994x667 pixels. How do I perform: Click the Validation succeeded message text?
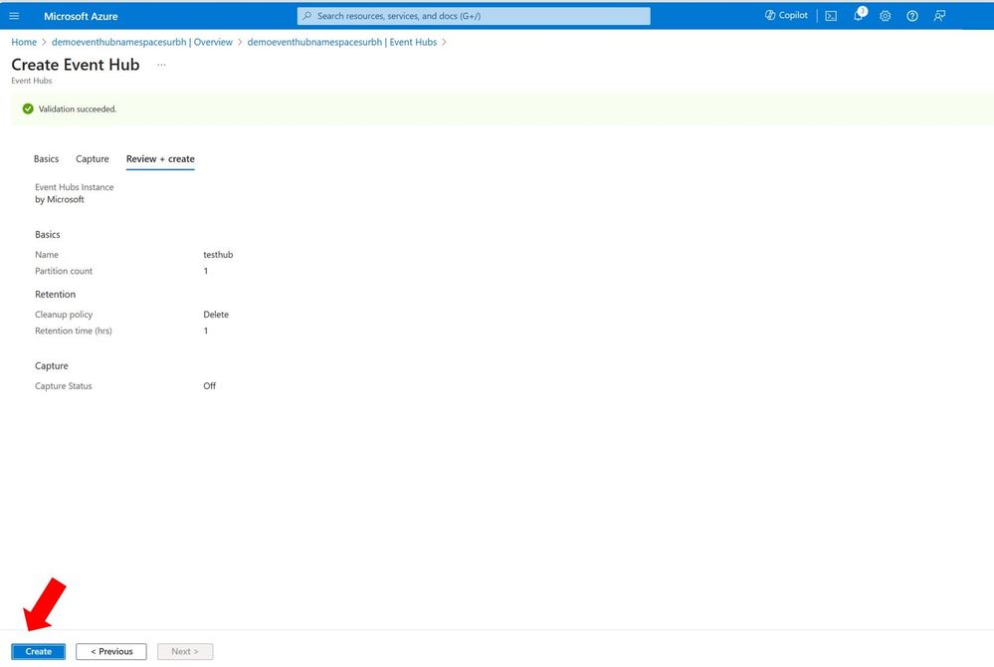point(78,110)
